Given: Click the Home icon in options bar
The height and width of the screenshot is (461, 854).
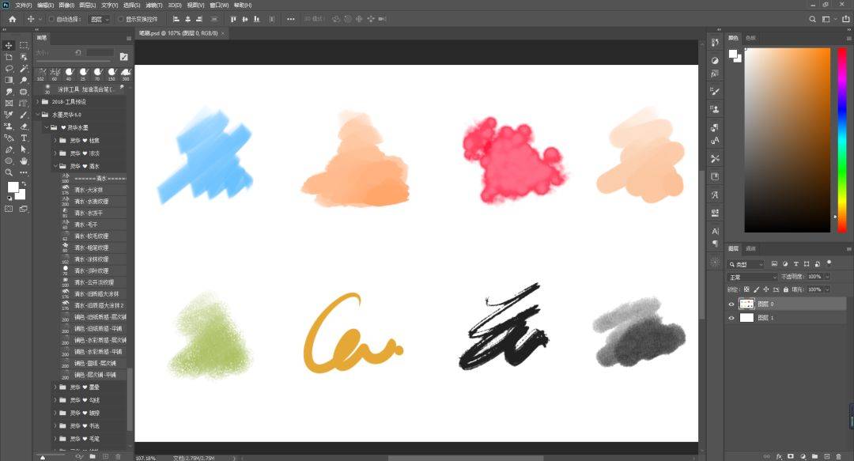Looking at the screenshot, I should 12,19.
